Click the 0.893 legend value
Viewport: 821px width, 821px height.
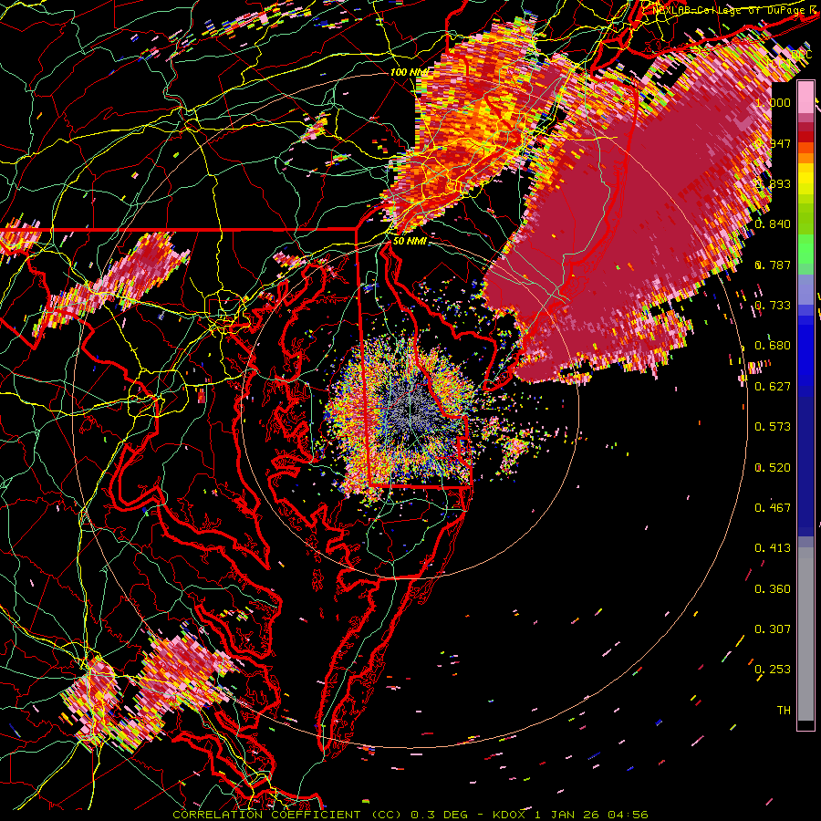pos(774,183)
